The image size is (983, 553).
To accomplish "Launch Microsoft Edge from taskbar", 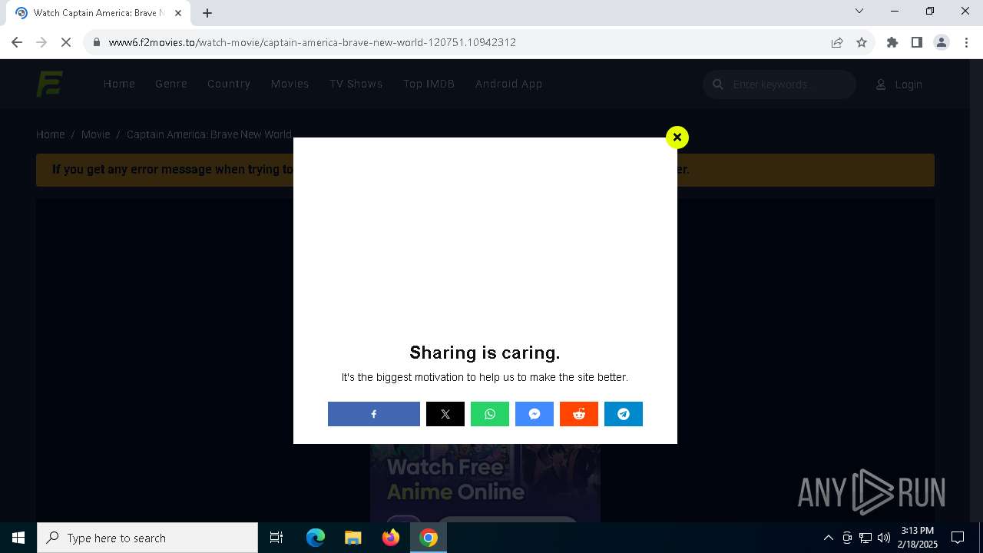I will [316, 538].
